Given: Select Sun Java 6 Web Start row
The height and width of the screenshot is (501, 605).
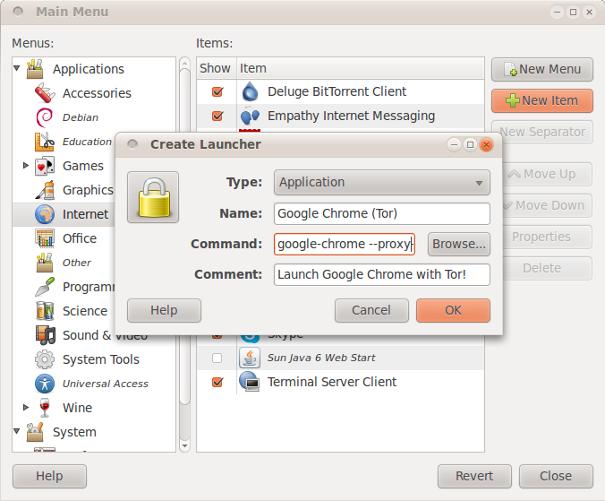Looking at the screenshot, I should 340,358.
